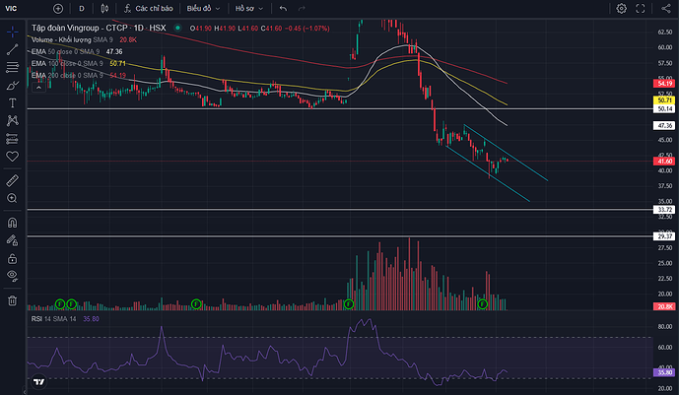The width and height of the screenshot is (679, 395).
Task: Click the 20.8K volume label
Action: point(664,306)
